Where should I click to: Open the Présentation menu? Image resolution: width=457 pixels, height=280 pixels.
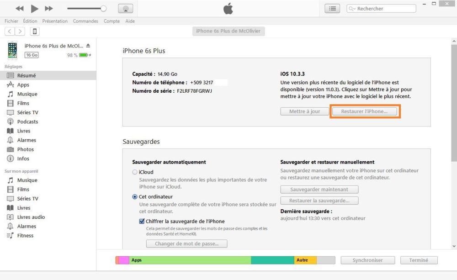click(x=55, y=21)
